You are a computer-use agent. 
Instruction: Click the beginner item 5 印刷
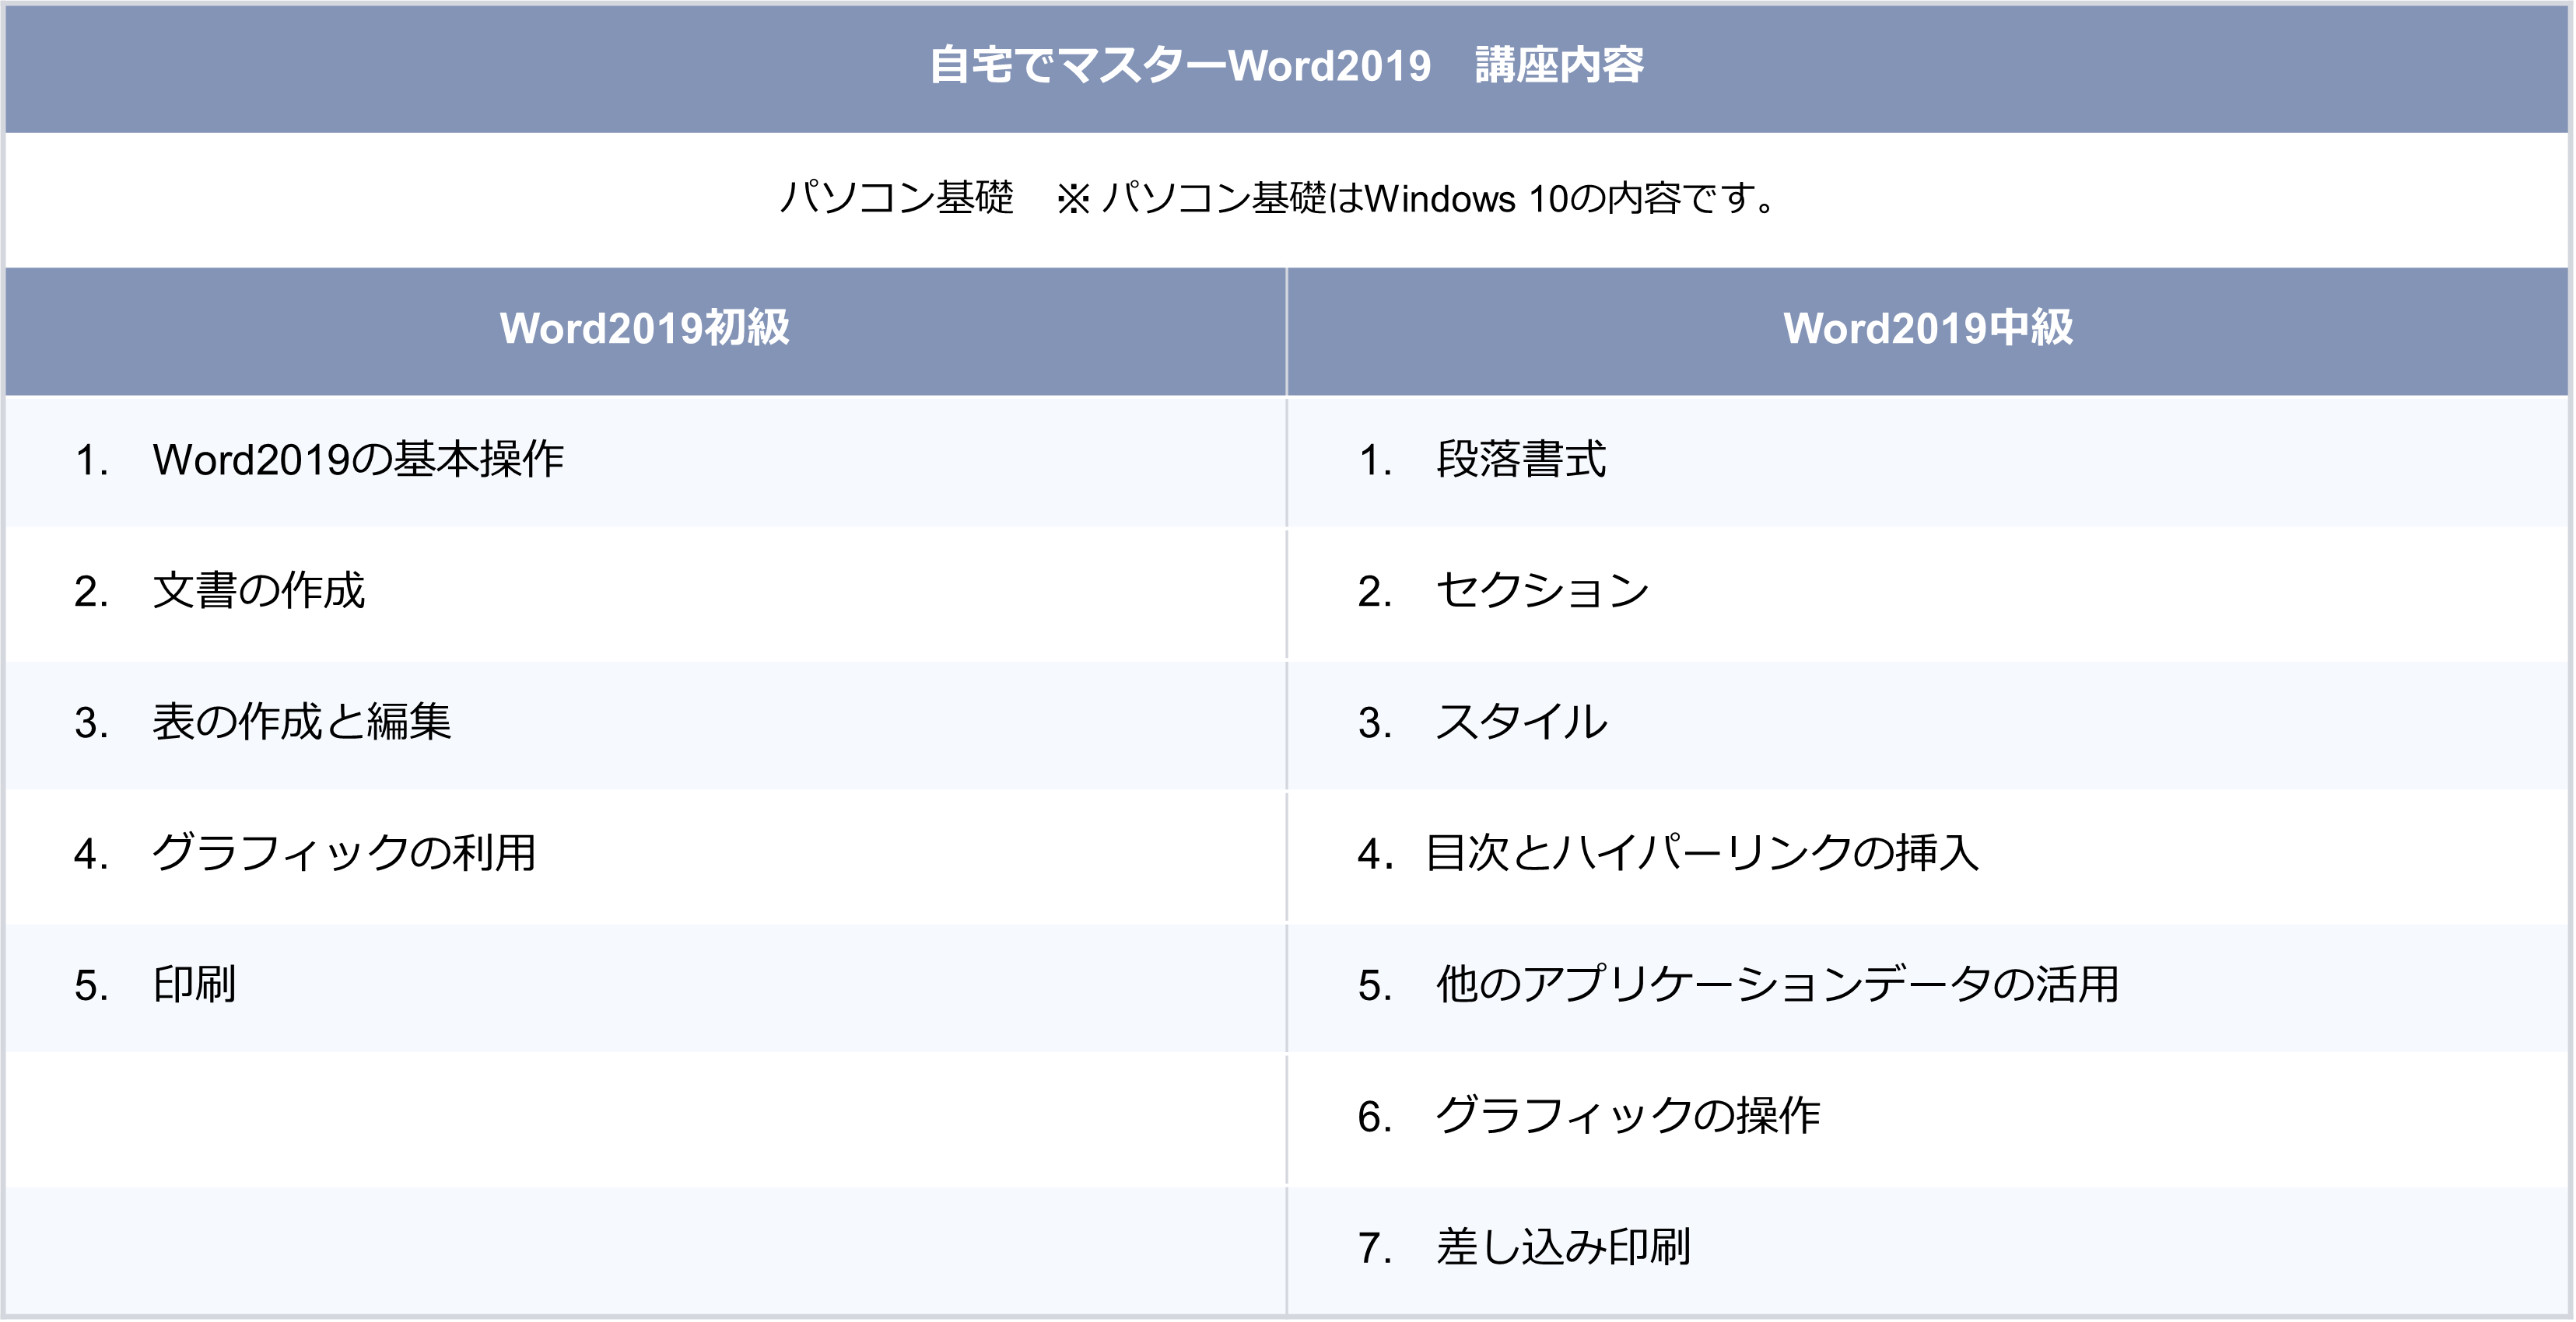click(x=194, y=985)
